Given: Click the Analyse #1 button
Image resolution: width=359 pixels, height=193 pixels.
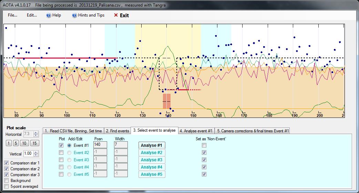Looking at the screenshot, I should 152,145.
